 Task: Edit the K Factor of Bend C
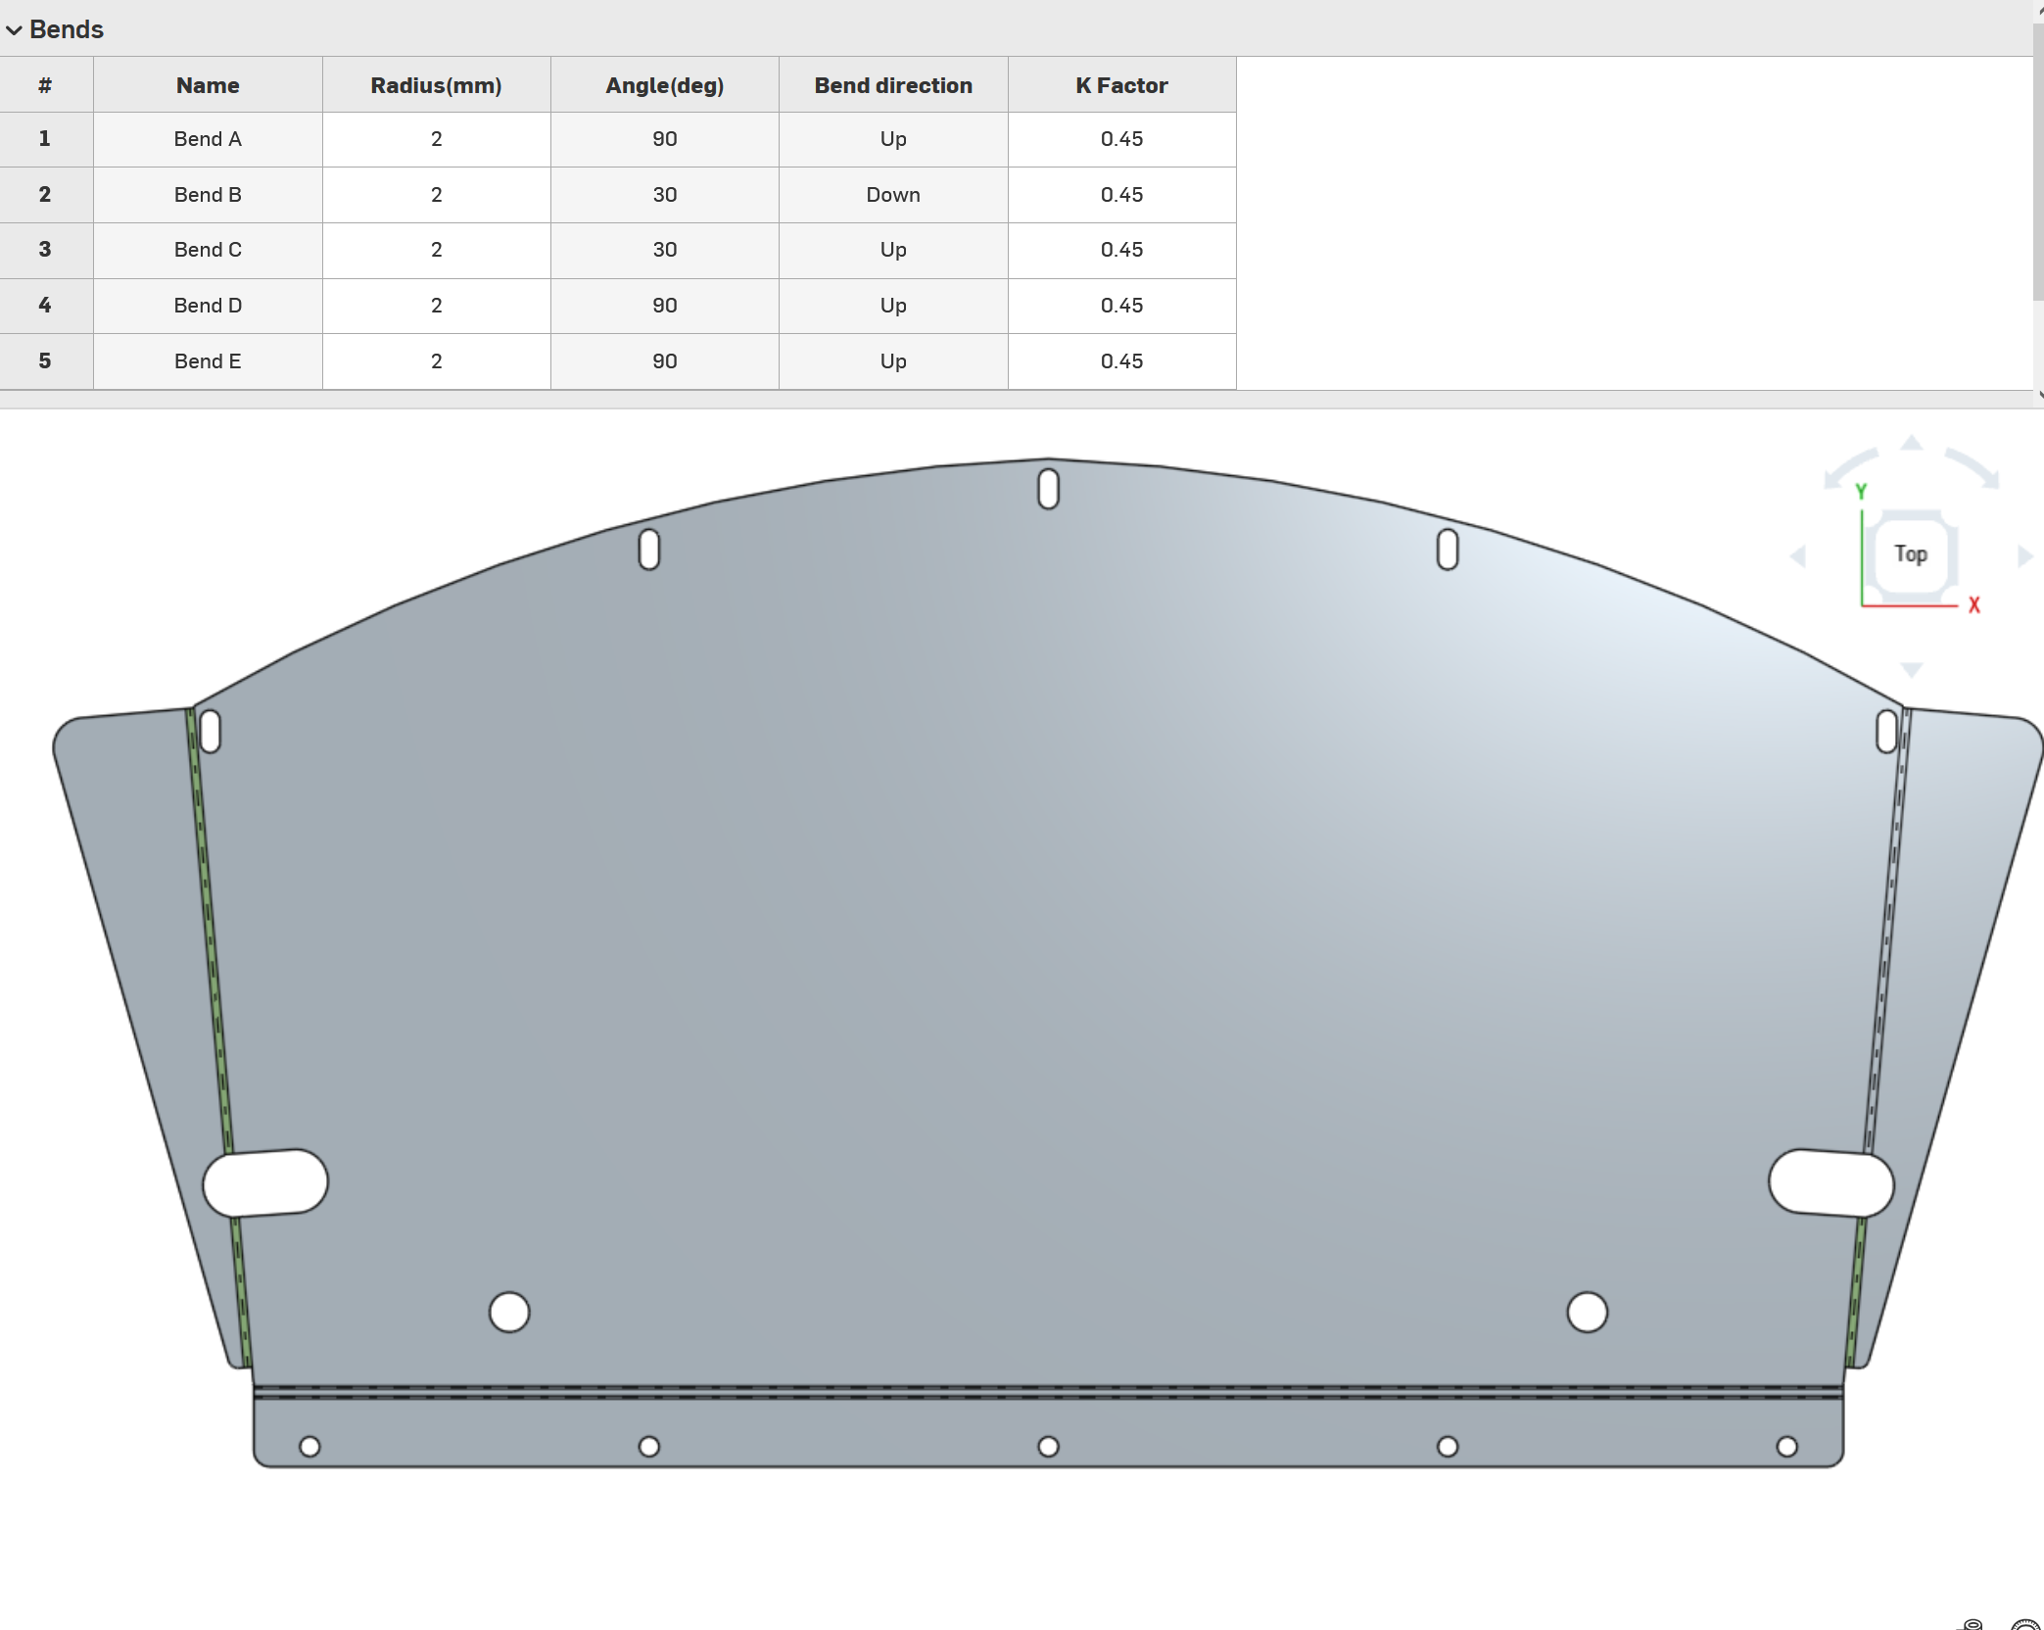click(x=1121, y=250)
